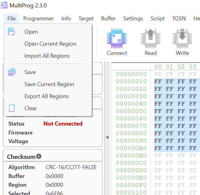Click Read toolbar label
The width and height of the screenshot is (200, 195).
[150, 53]
